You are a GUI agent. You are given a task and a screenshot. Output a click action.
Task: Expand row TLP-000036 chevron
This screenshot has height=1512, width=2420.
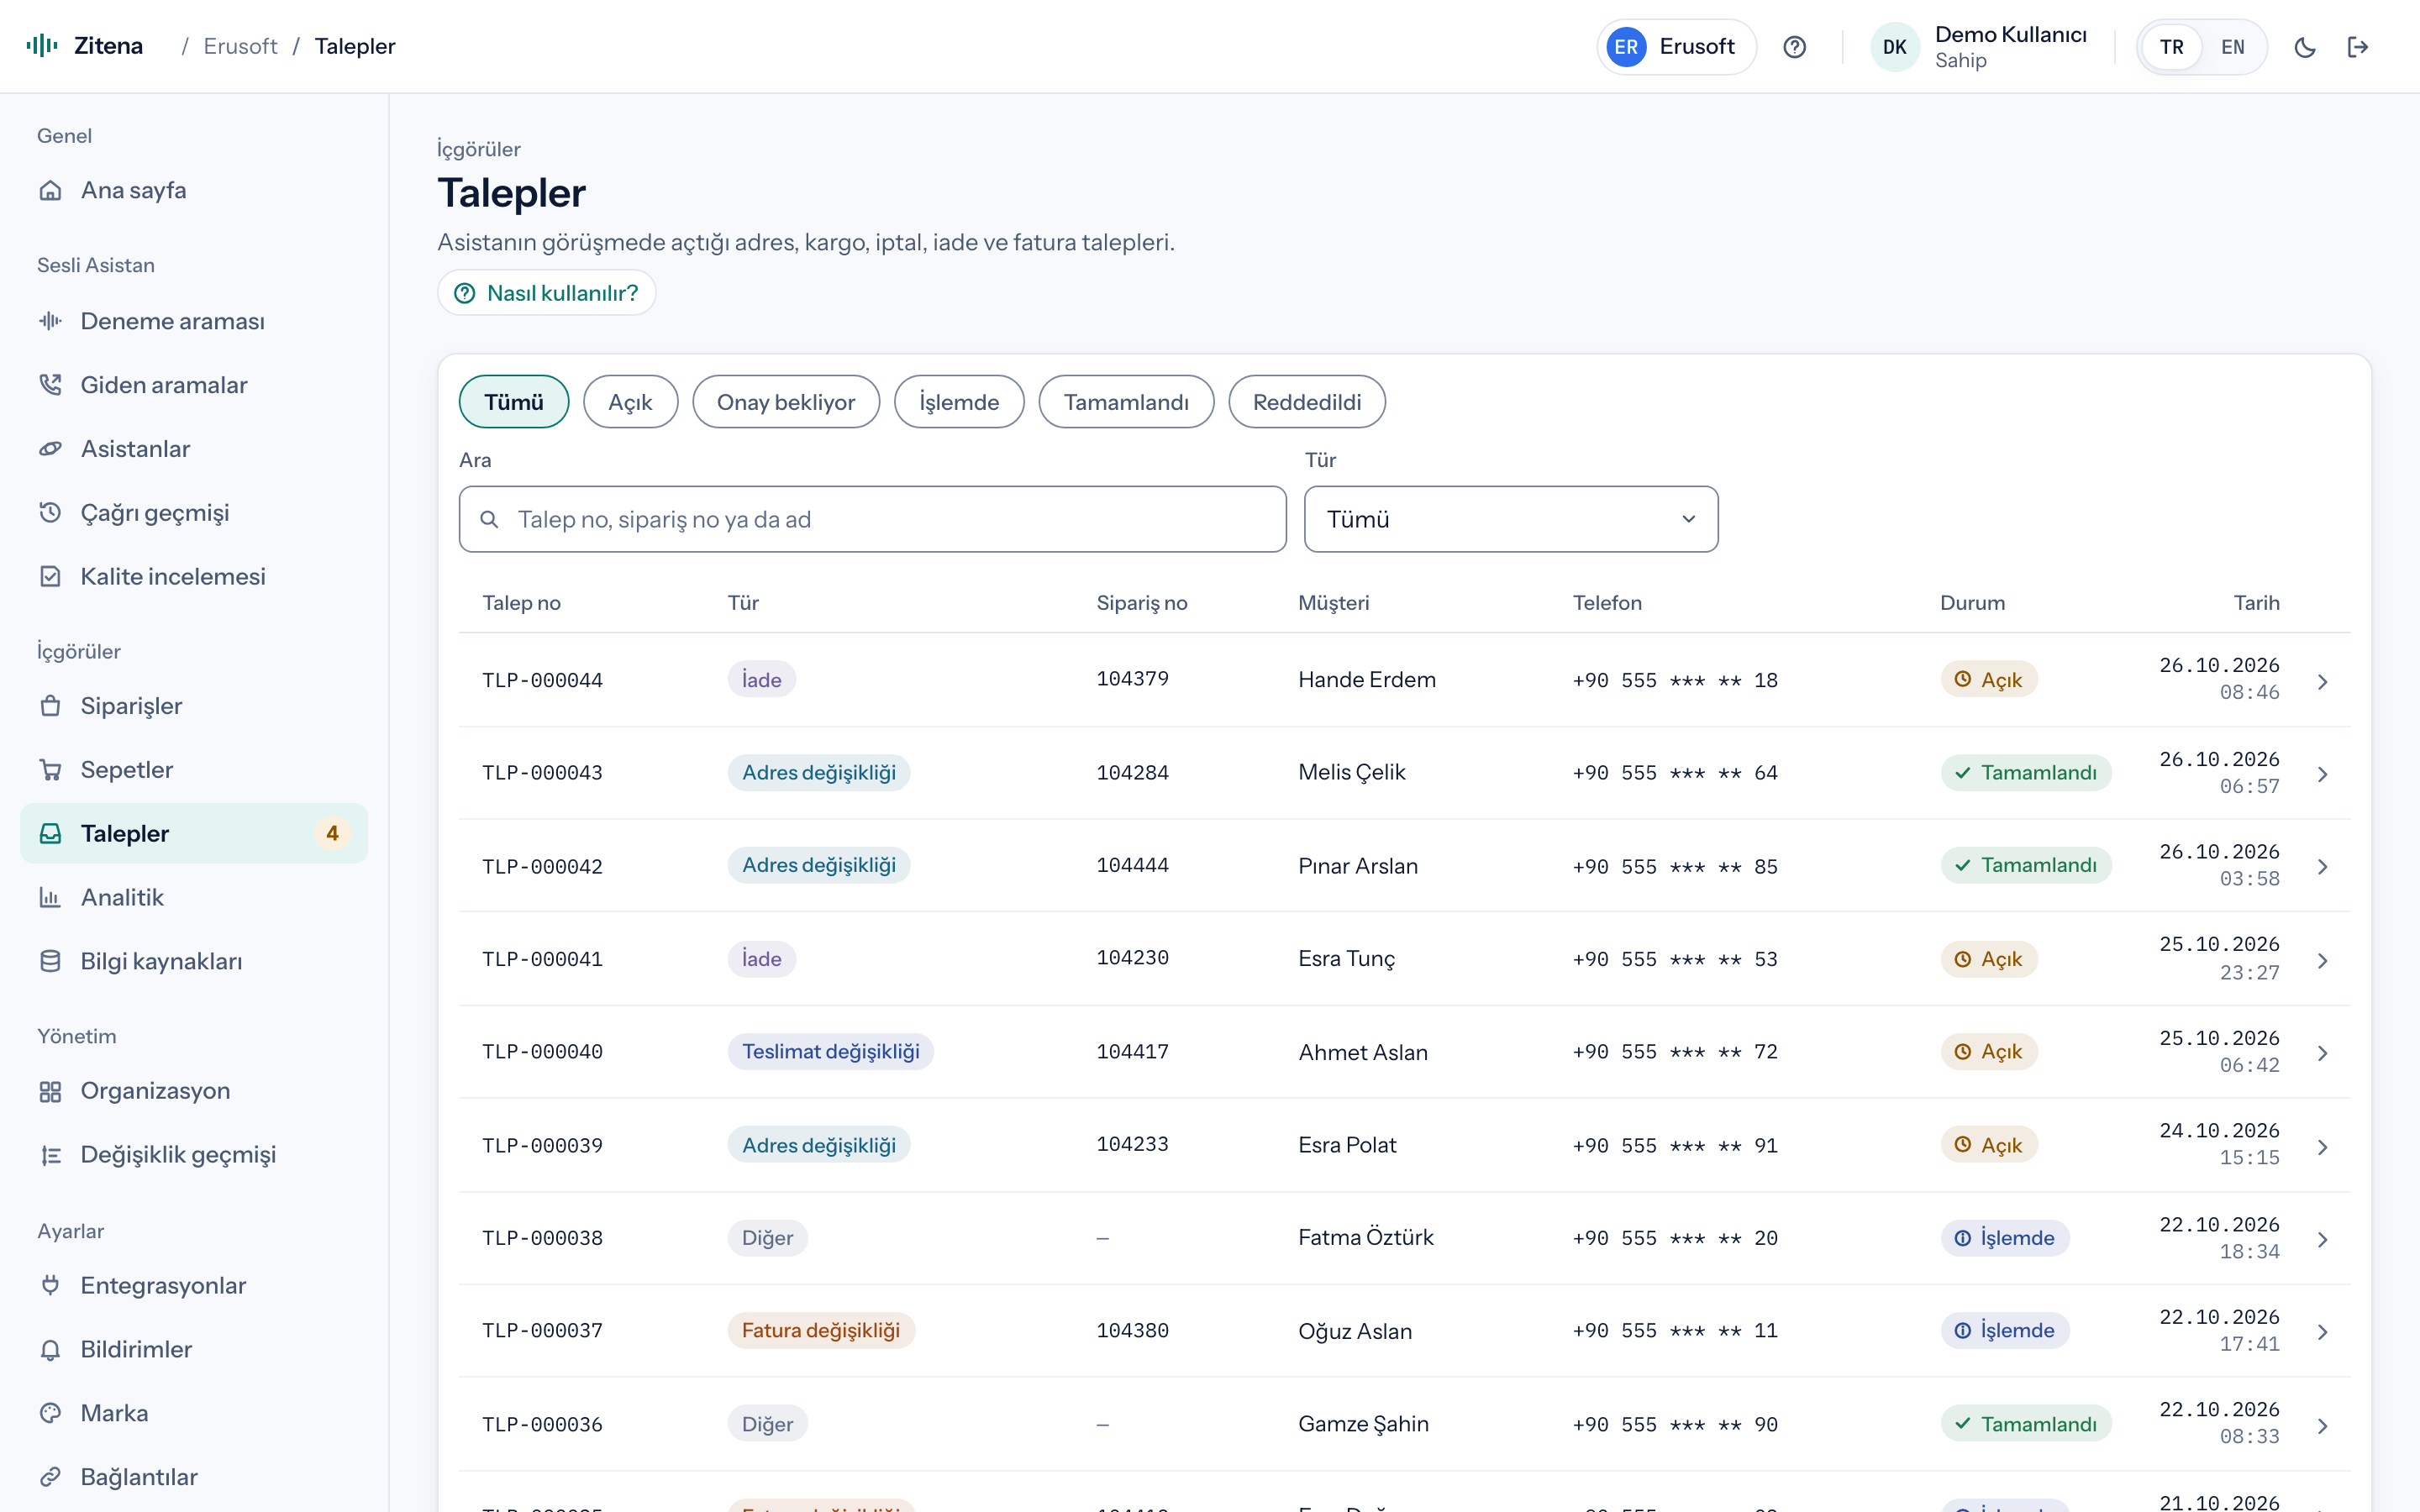(2322, 1425)
